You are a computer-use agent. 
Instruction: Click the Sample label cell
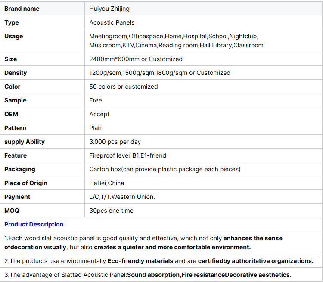[x=15, y=100]
